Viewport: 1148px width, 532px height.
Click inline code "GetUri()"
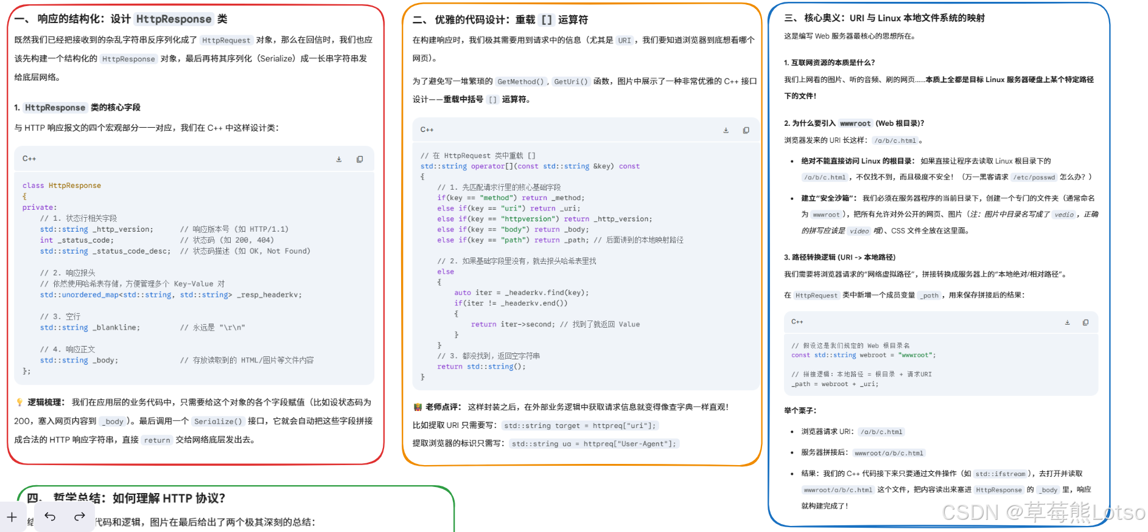[571, 81]
